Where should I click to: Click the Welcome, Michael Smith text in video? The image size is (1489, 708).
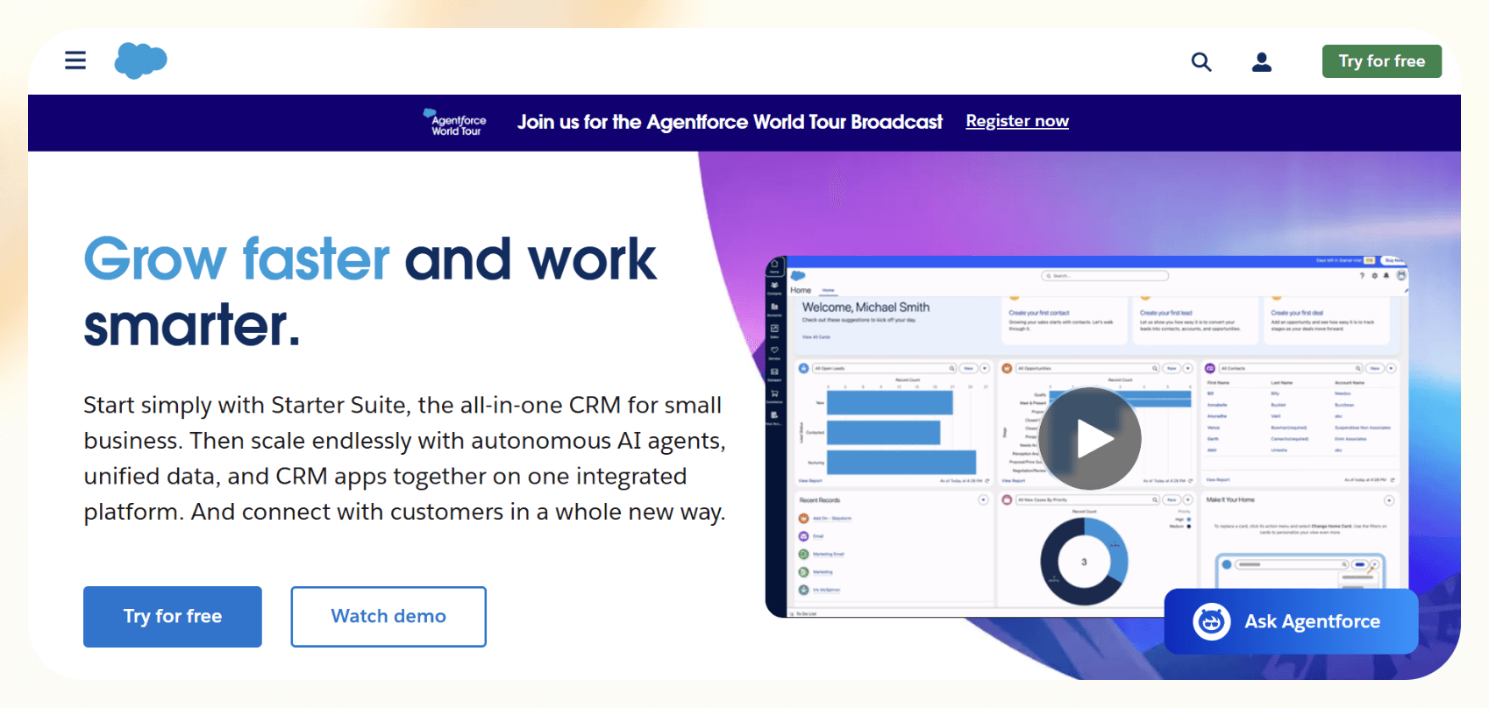866,308
